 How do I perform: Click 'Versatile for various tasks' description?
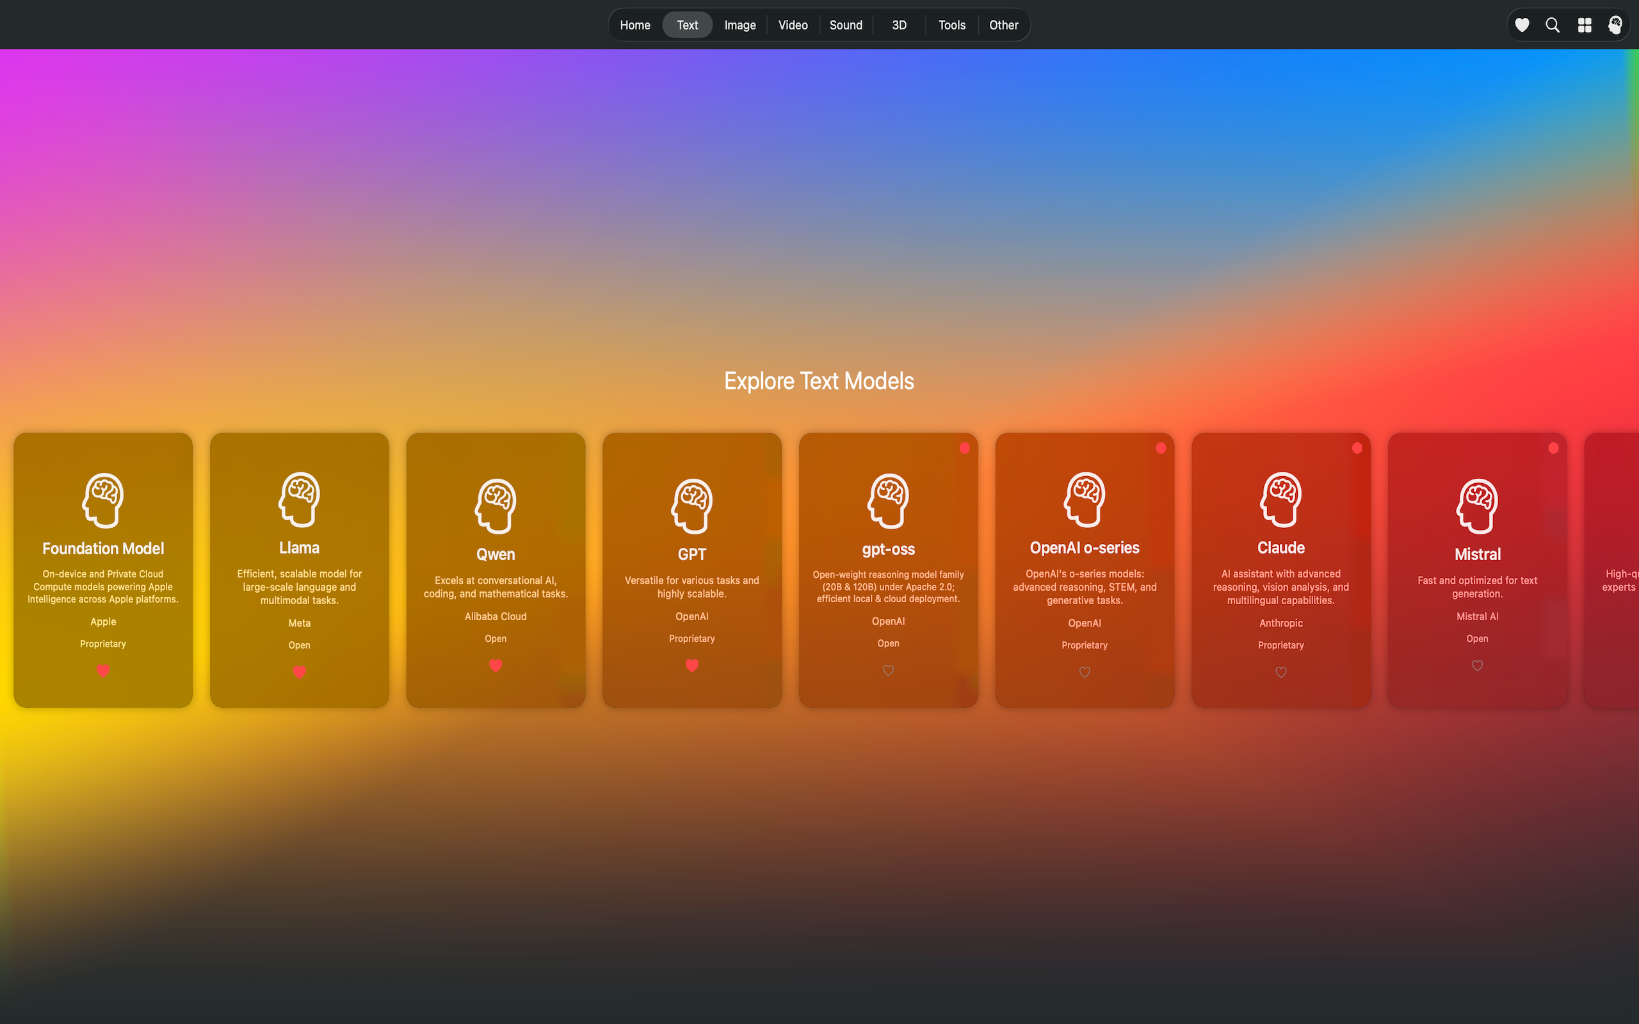[692, 587]
